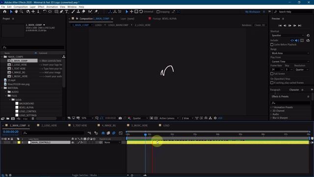The width and height of the screenshot is (314, 177).
Task: Select the Type text tool
Action: click(67, 12)
